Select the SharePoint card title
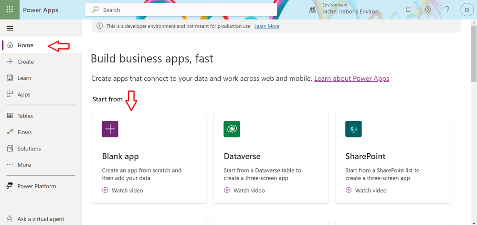 coord(365,156)
